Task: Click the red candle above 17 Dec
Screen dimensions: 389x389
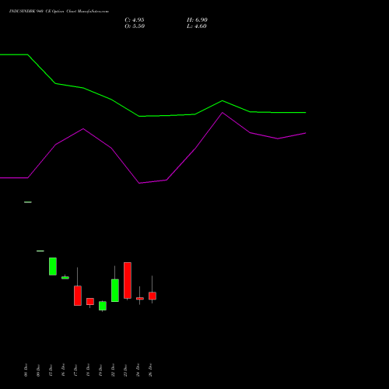Action: click(78, 296)
